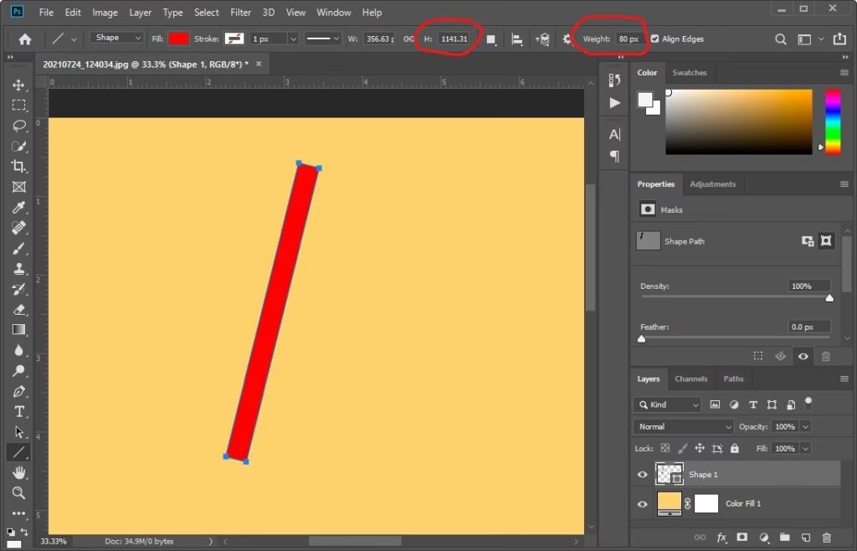Select the Lasso tool
Image resolution: width=857 pixels, height=551 pixels.
(18, 126)
